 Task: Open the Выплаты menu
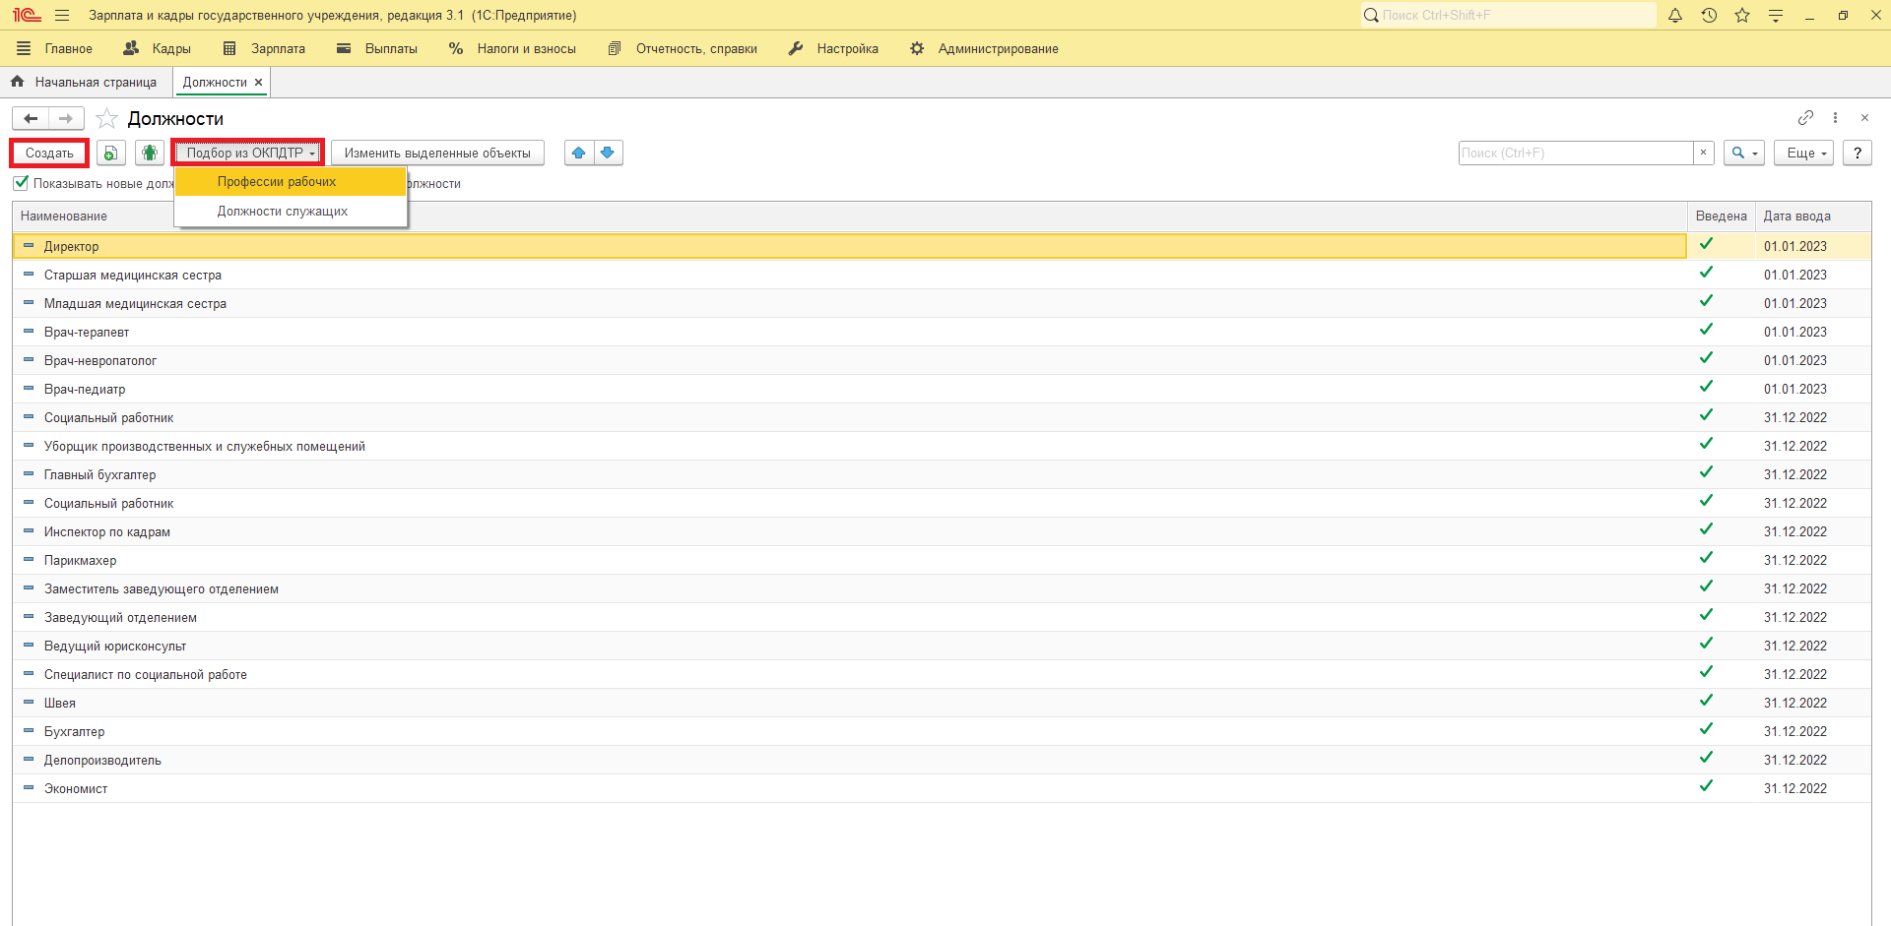tap(377, 48)
